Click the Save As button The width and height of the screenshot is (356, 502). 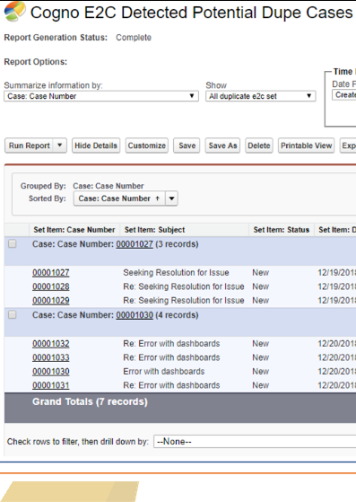pos(222,145)
